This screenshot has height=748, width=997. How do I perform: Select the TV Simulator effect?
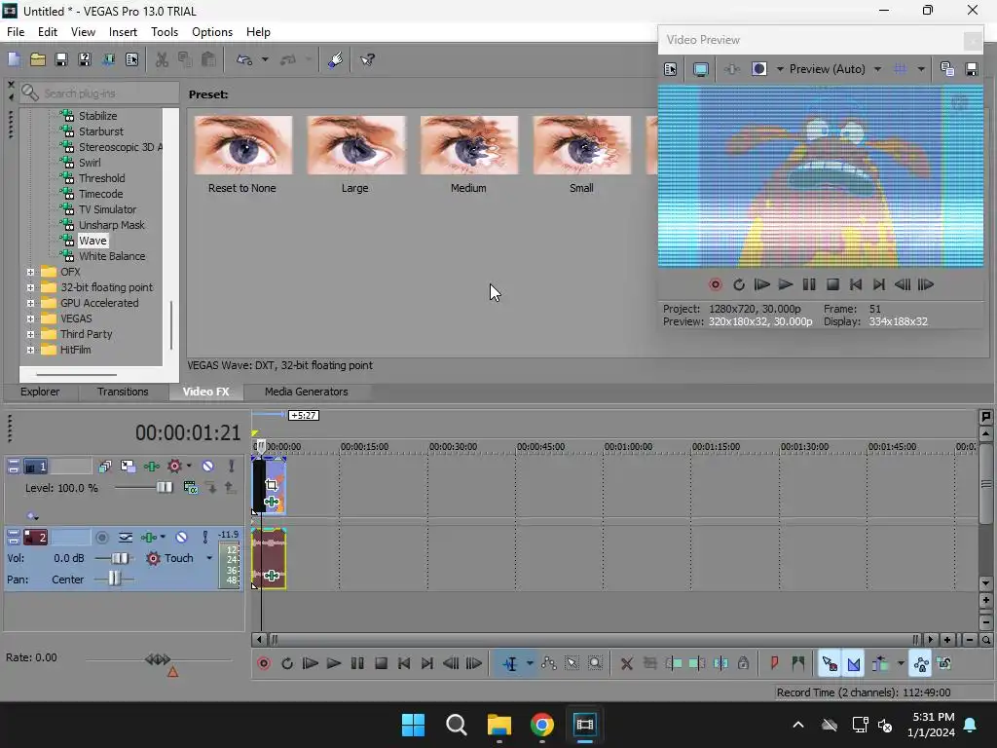pyautogui.click(x=107, y=209)
